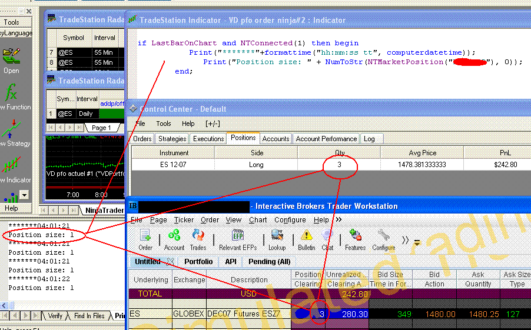This screenshot has width=531, height=330.
Task: Select the ES 12-07 position cell
Action: (x=173, y=165)
